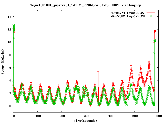Click the 6 tick label on y-axis

click(10, 68)
